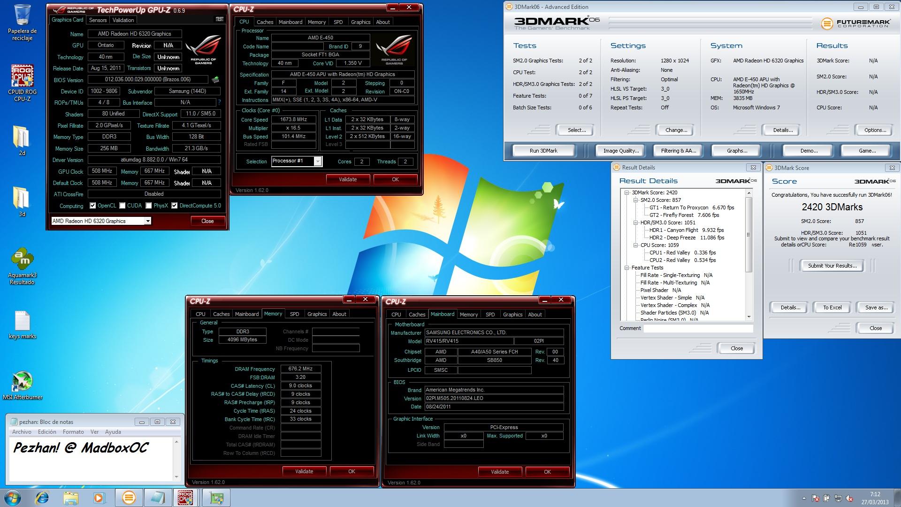Click To Excel button in Score window

pos(832,307)
